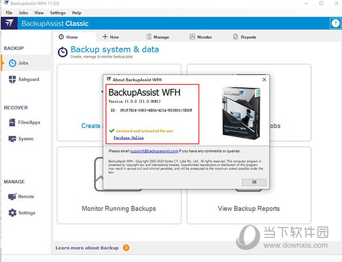Viewport: 342px width, 262px height.
Task: Minimize the BackupAssist window
Action: point(306,3)
